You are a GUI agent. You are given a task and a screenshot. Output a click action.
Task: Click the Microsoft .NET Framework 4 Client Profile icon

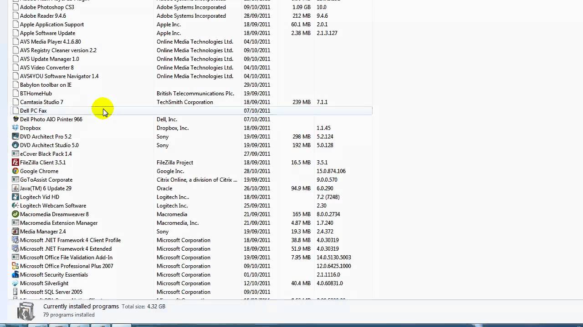pyautogui.click(x=15, y=240)
